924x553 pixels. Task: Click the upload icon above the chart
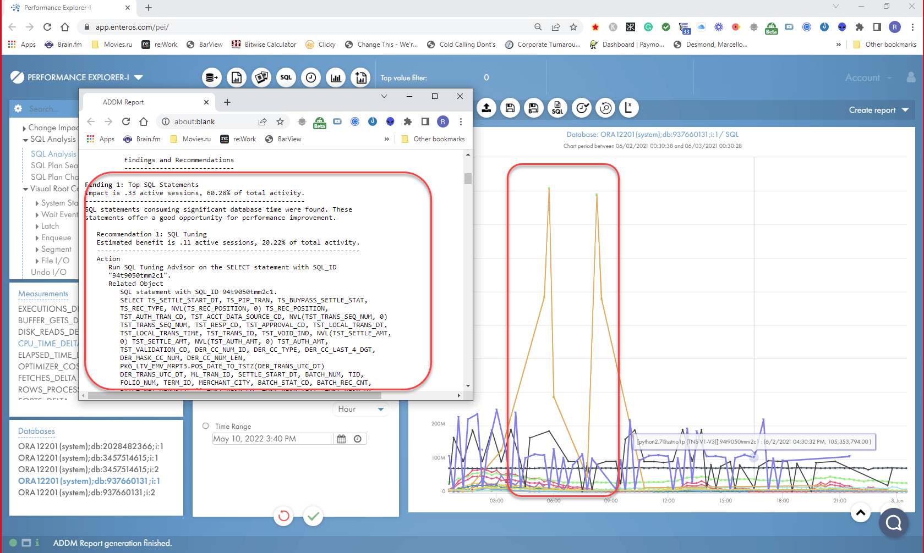486,108
